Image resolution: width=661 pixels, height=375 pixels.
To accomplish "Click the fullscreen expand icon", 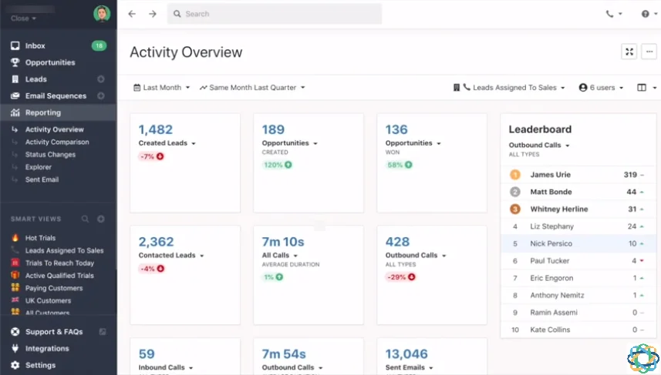I will click(629, 52).
